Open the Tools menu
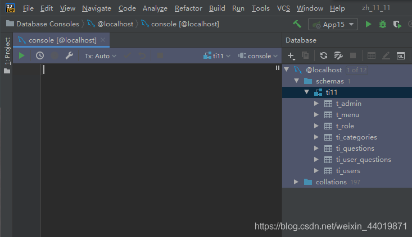 click(261, 8)
